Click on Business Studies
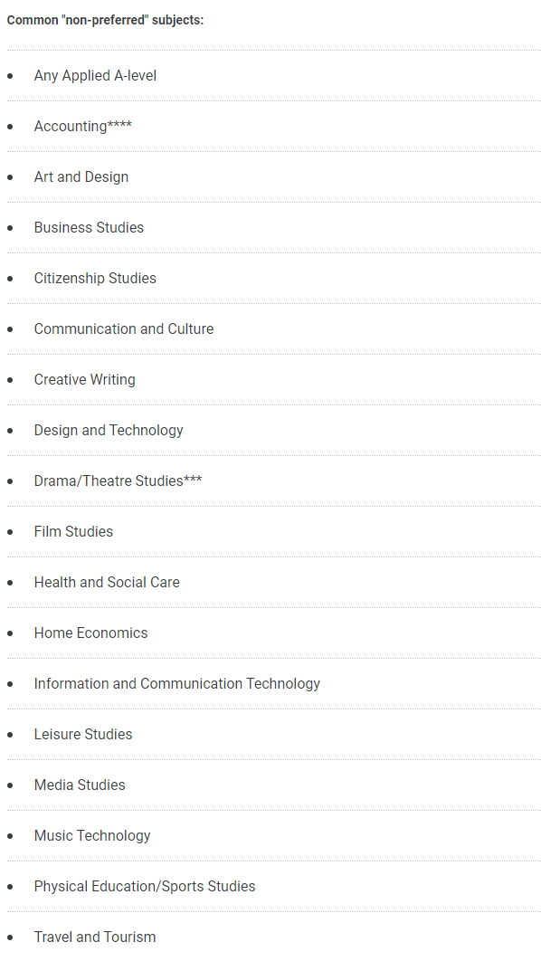Image resolution: width=541 pixels, height=961 pixels. (89, 227)
